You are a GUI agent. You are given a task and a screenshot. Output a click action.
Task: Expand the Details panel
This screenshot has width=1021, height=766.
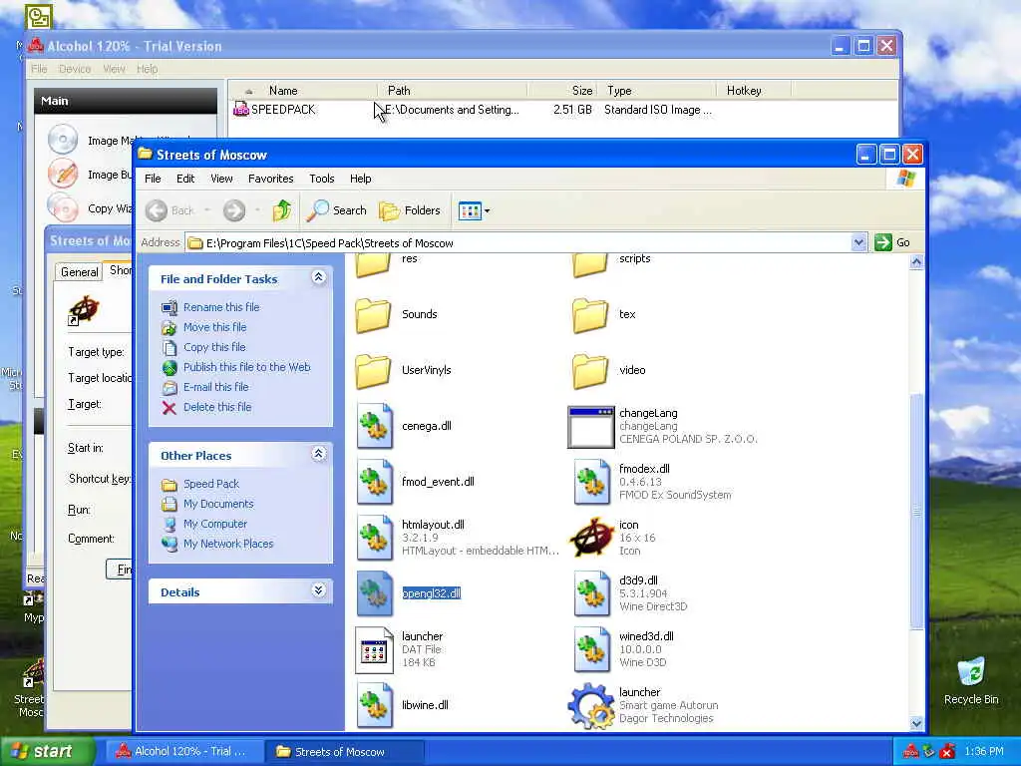tap(318, 590)
